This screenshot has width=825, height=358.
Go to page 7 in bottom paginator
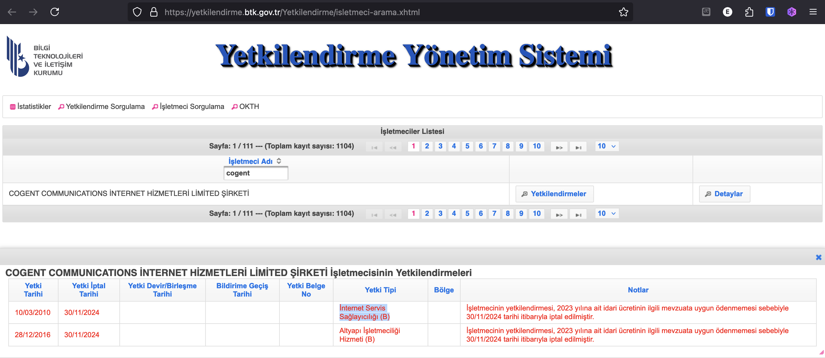[494, 213]
